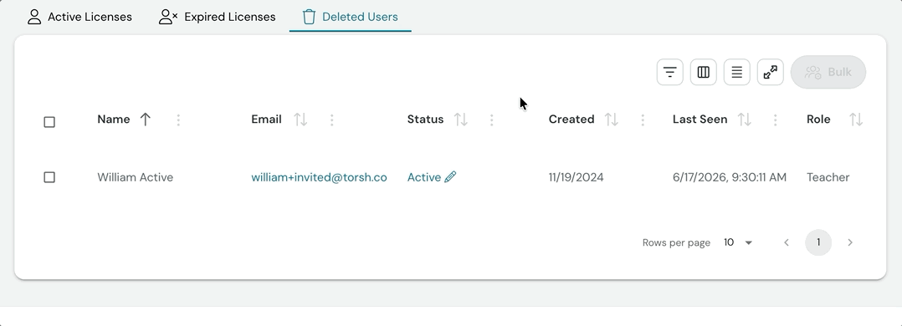The image size is (902, 326).
Task: Click the Role column header label
Action: pyautogui.click(x=818, y=119)
